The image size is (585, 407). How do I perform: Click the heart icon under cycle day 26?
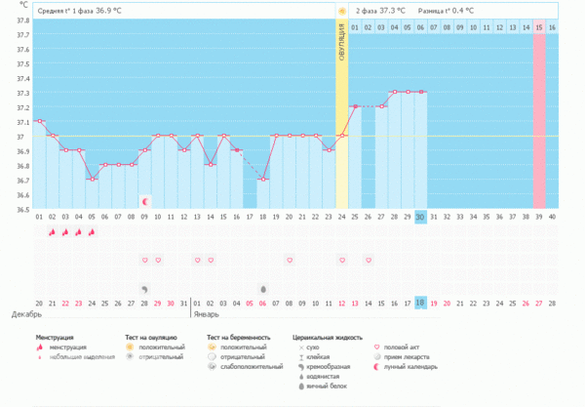(369, 261)
